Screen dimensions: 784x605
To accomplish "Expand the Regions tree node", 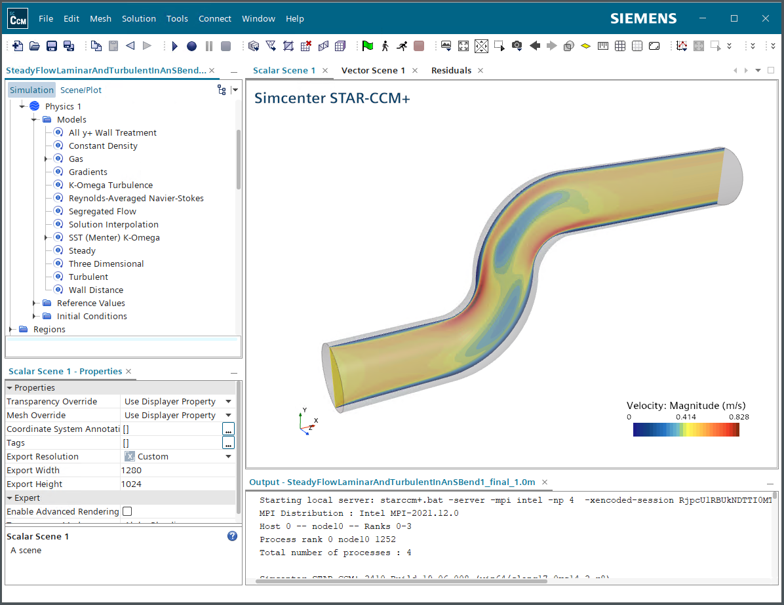I will tap(10, 329).
